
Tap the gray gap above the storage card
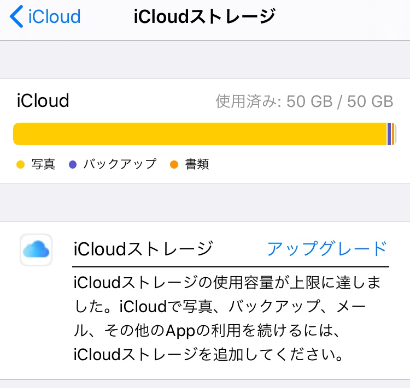[205, 60]
